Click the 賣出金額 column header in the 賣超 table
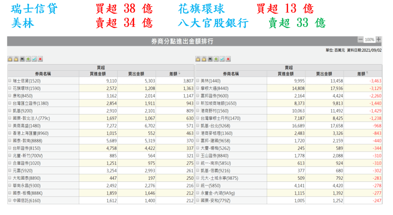The image size is (393, 215). click(x=324, y=73)
